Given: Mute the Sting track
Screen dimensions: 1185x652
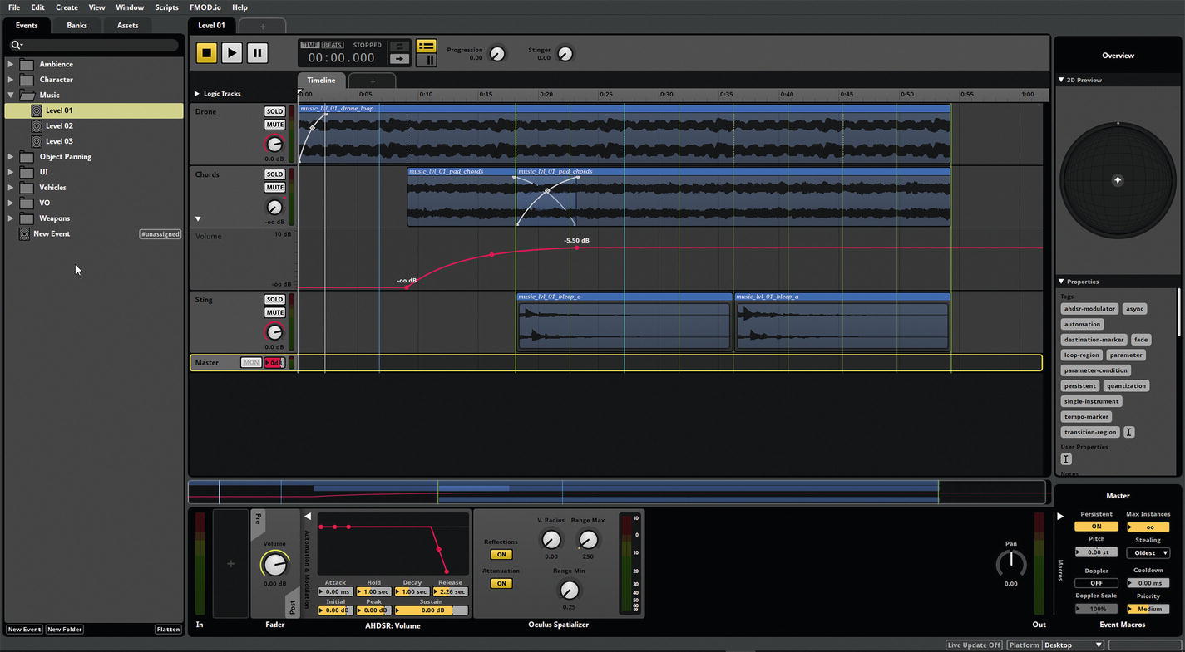Looking at the screenshot, I should [274, 313].
